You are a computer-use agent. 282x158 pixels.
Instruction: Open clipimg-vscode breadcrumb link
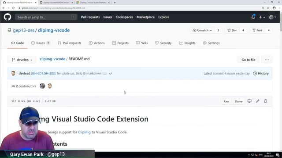coord(52,59)
